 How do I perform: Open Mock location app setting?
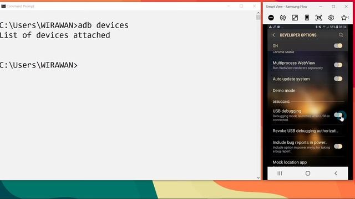(x=307, y=163)
